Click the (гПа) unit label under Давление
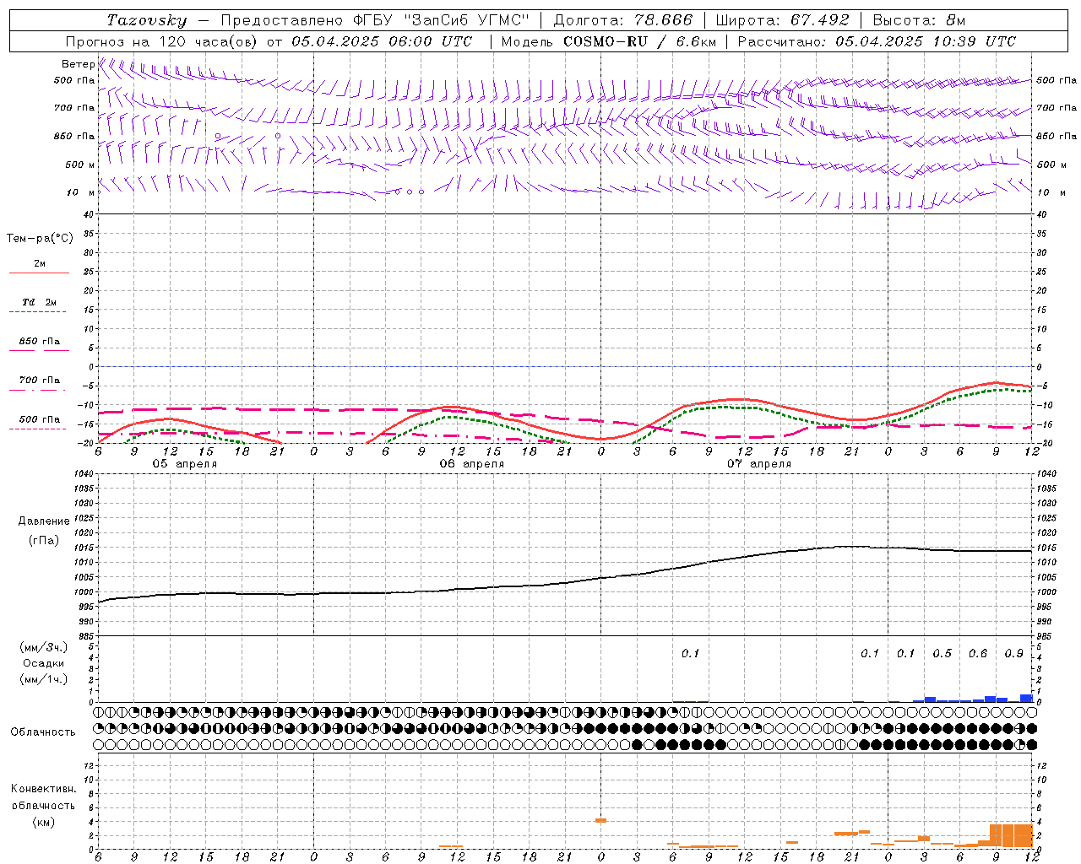The height and width of the screenshot is (864, 1081). pos(44,540)
